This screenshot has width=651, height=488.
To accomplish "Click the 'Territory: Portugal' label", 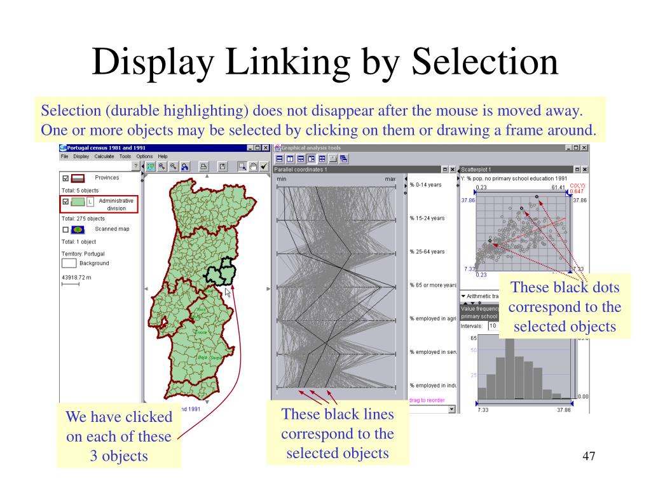I will coord(83,254).
